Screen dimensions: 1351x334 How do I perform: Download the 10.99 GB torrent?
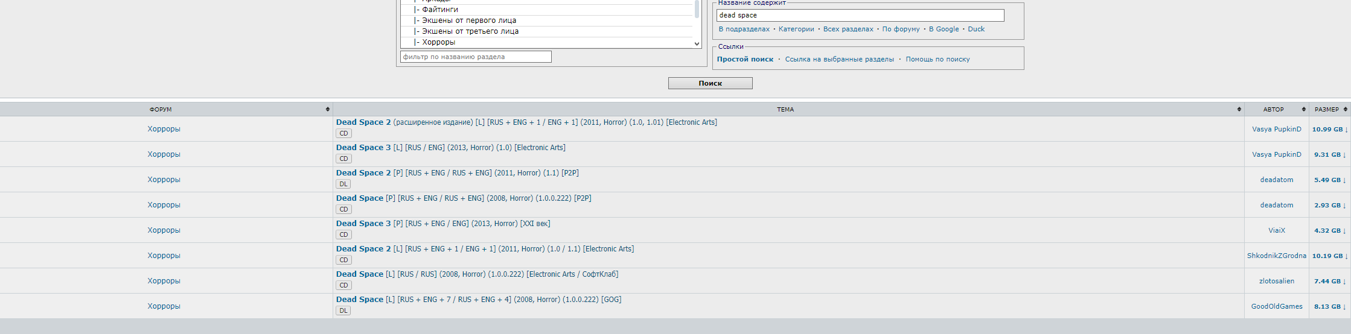(x=1330, y=129)
